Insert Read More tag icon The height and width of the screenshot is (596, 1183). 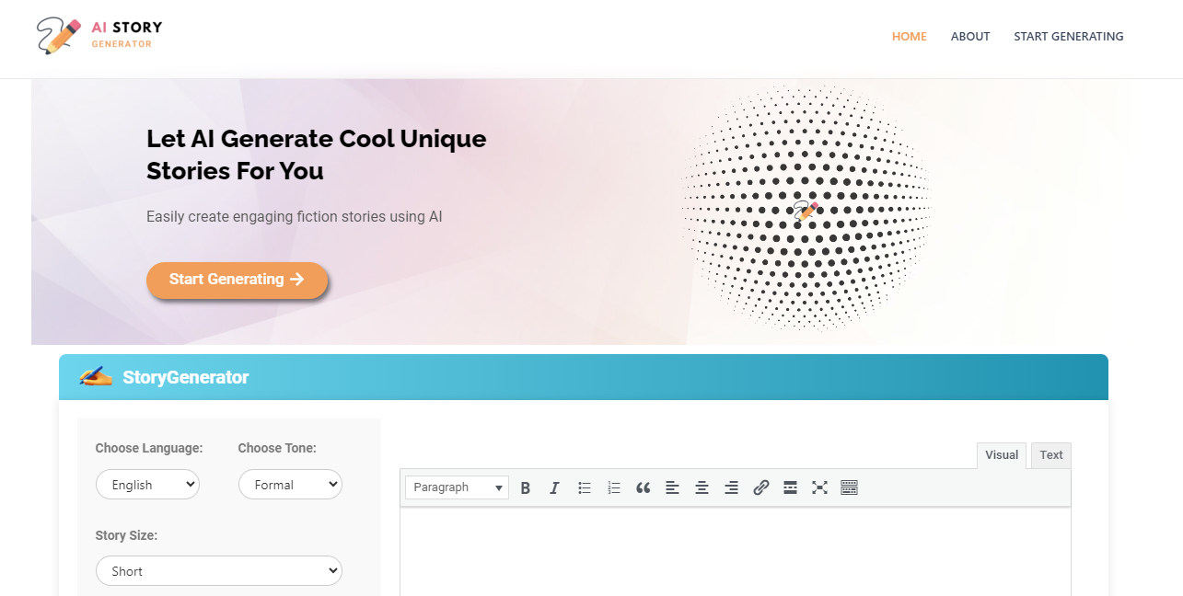pos(790,487)
